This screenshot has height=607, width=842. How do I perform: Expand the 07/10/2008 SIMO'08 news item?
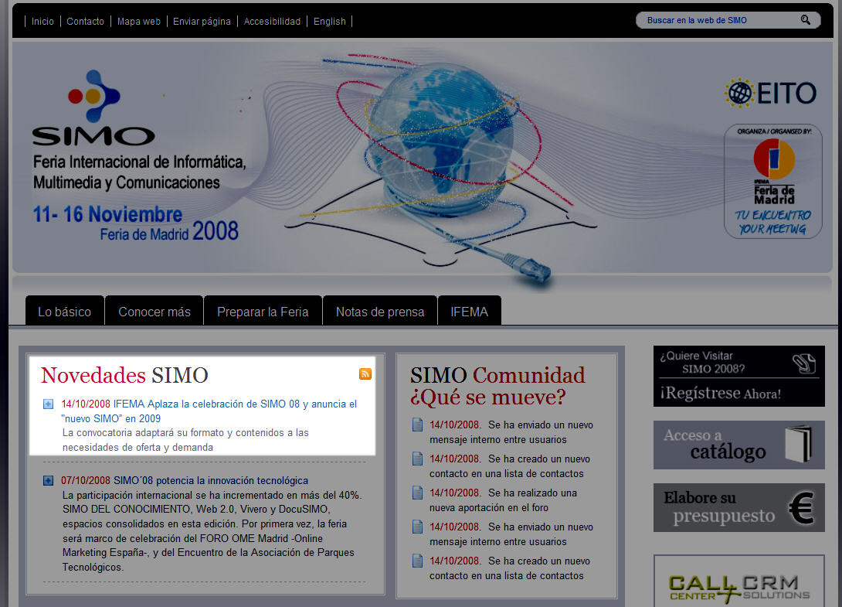(x=49, y=480)
